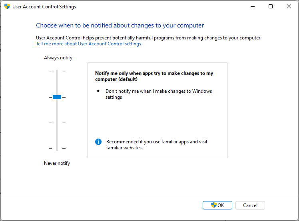299x221 pixels.
Task: Click the blue notification slider thumb
Action: 57,97
